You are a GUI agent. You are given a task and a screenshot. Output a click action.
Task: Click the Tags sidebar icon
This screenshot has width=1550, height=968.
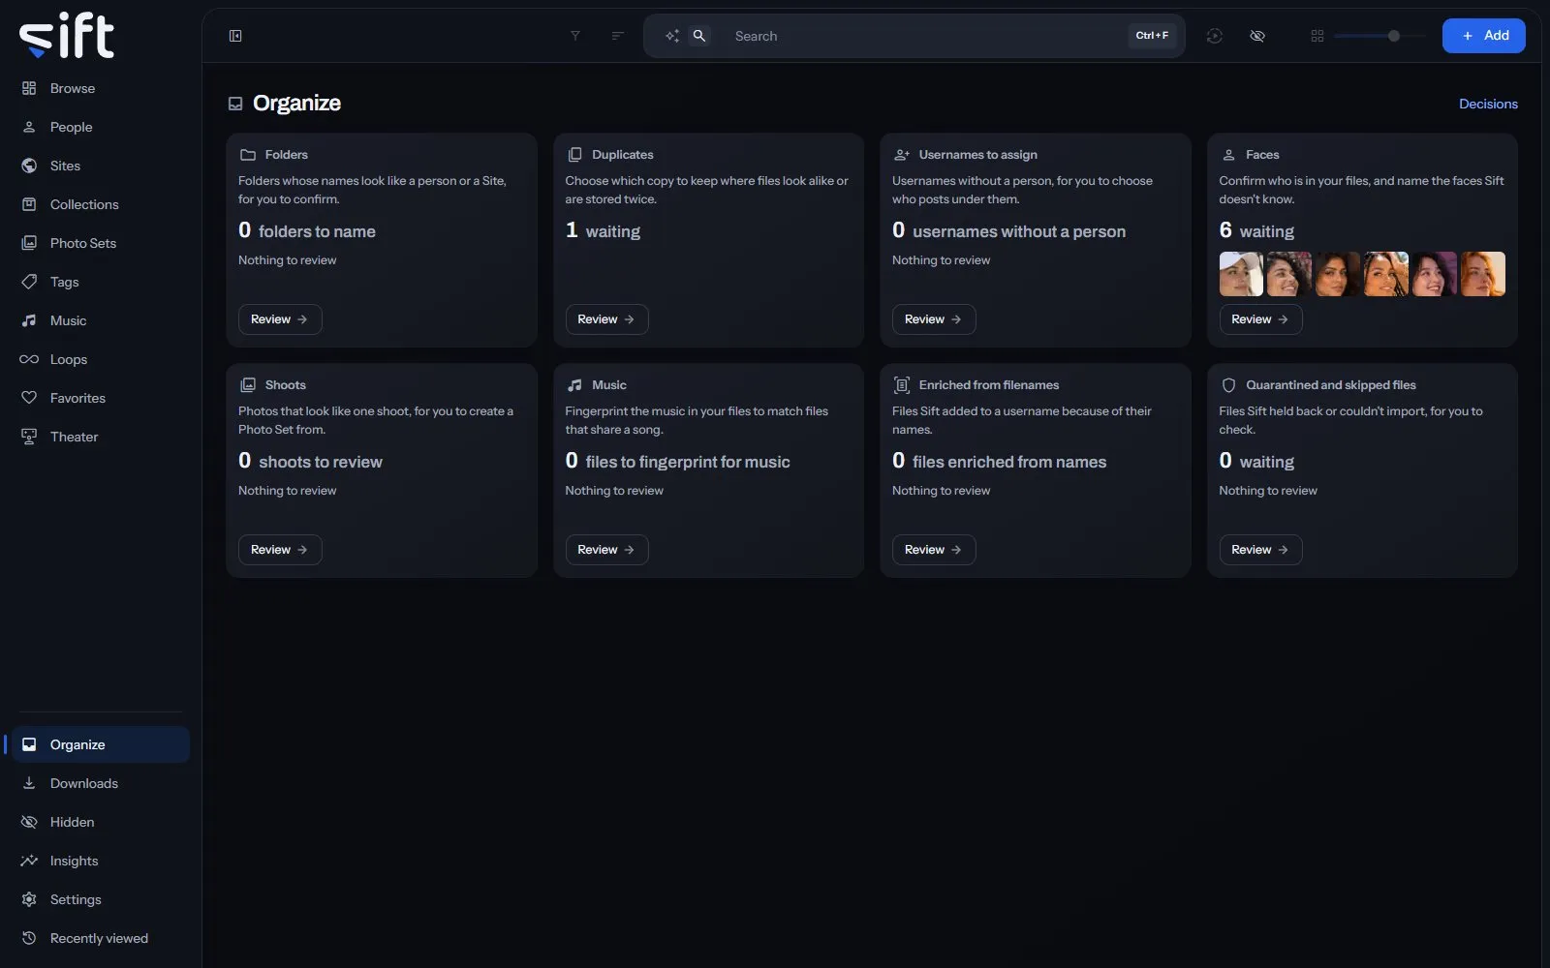[29, 282]
